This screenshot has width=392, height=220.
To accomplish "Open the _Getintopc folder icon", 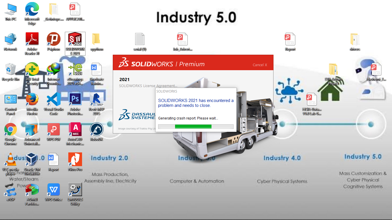I will [x=54, y=12].
